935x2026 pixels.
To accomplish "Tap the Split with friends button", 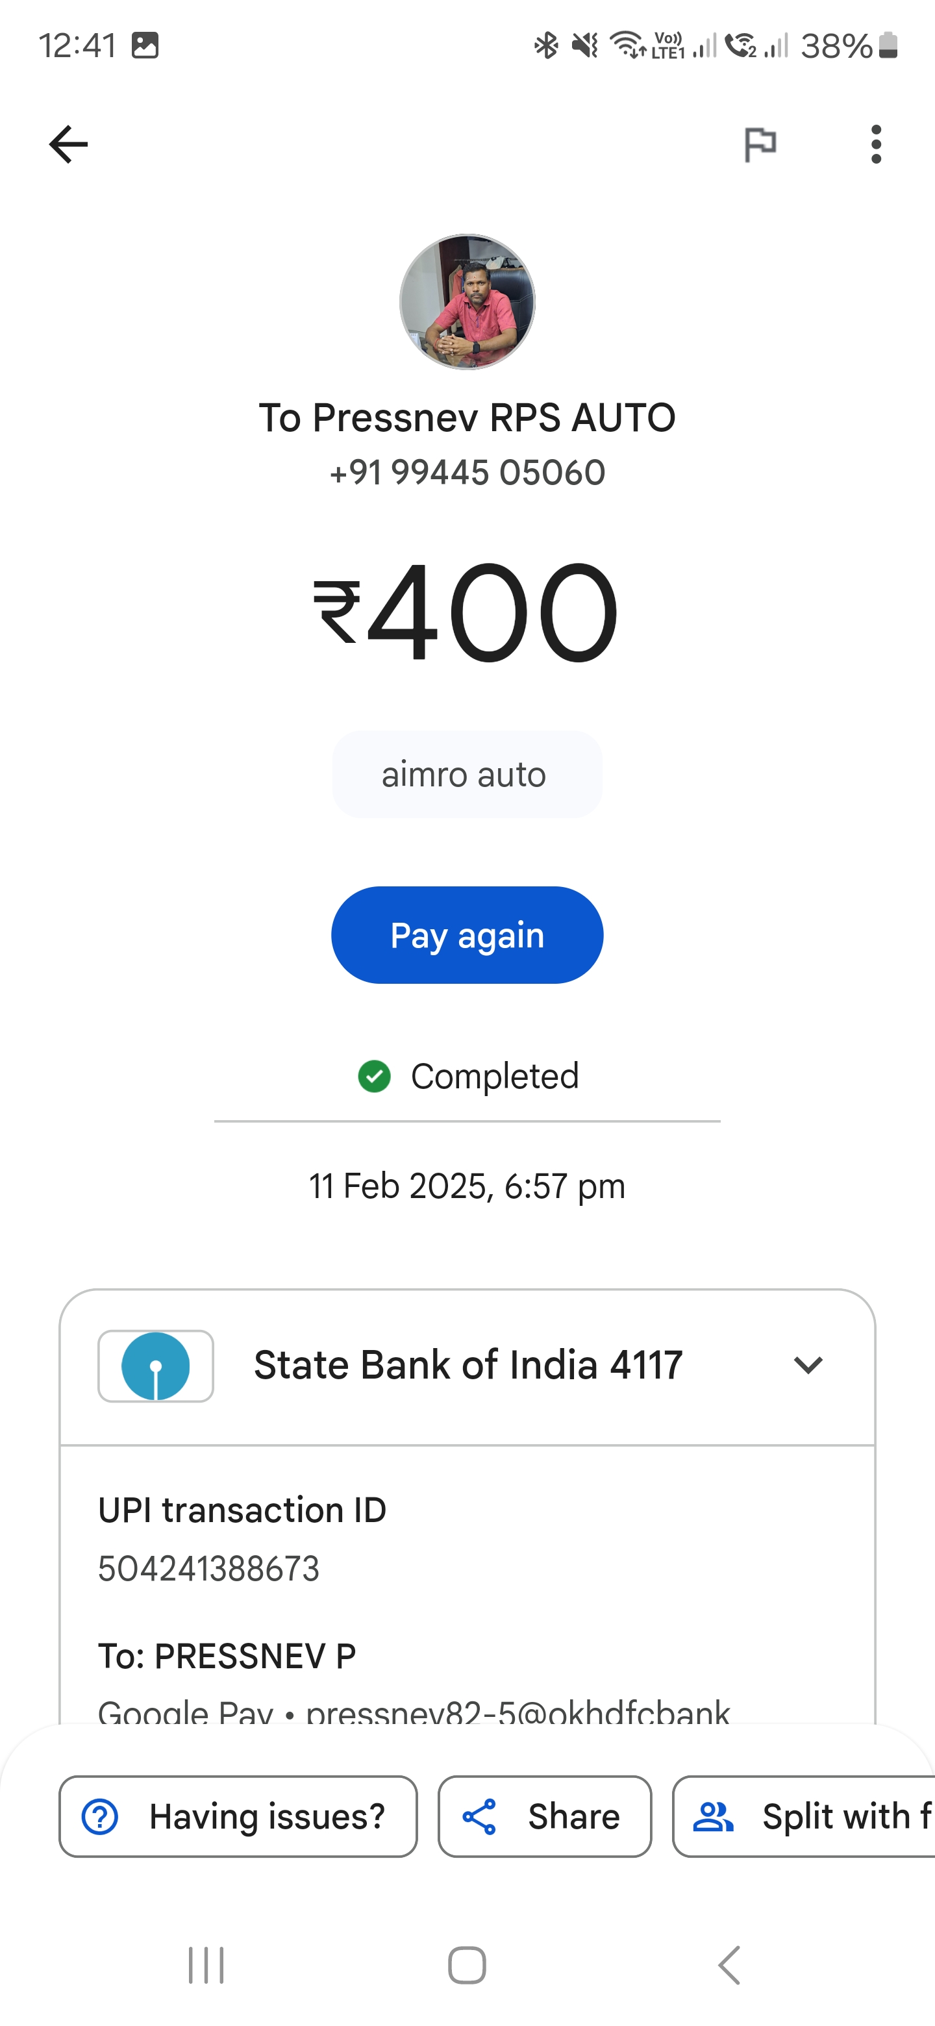I will tap(804, 1816).
